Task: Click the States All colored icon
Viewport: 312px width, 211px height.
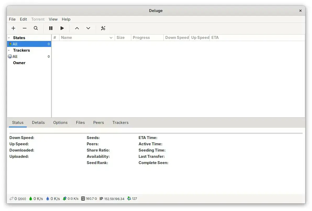Action: (x=10, y=44)
